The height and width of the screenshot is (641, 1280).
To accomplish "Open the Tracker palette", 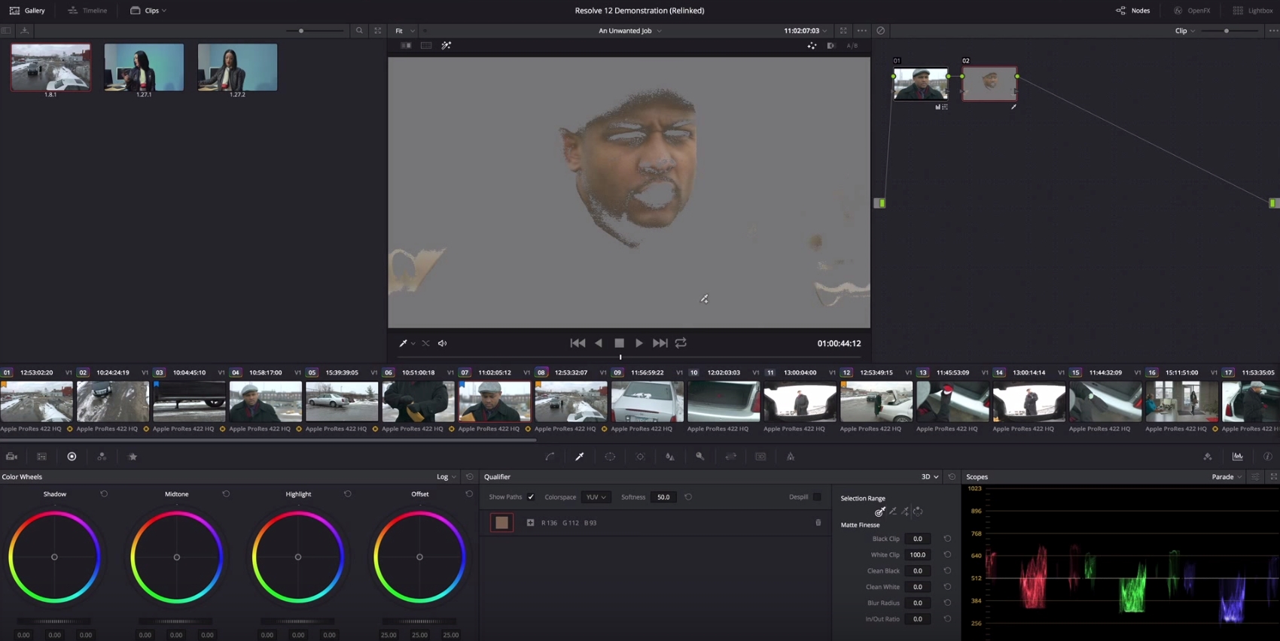I will click(640, 457).
